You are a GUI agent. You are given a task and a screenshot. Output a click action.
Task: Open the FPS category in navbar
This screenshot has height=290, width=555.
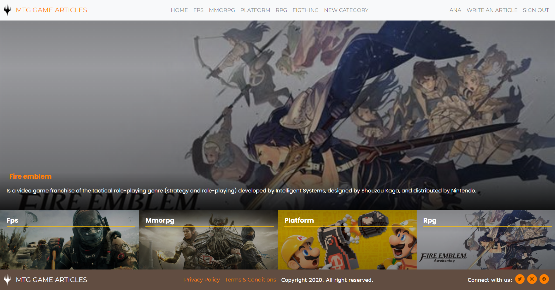point(198,10)
